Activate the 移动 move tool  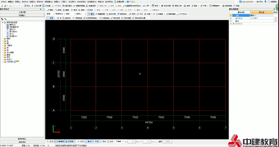(x=74, y=10)
